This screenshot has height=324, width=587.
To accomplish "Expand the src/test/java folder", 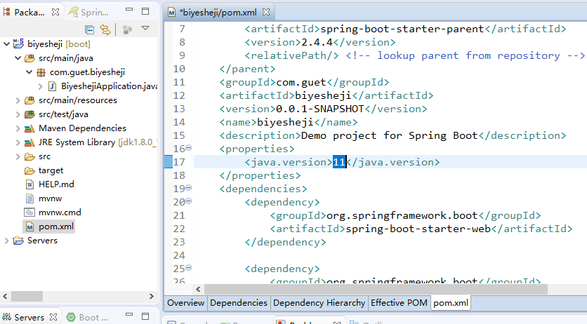I will (18, 114).
